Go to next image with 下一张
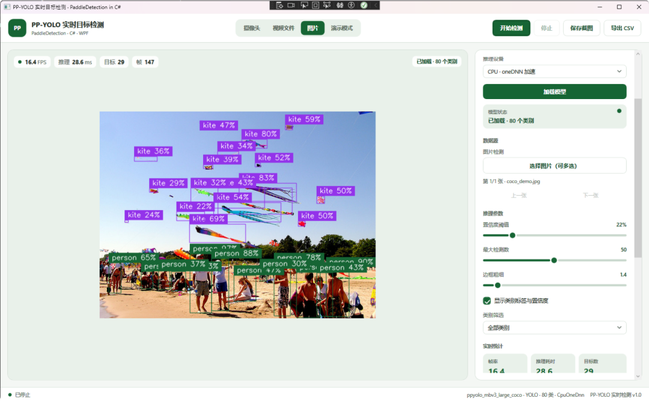The image size is (649, 401). pos(591,196)
